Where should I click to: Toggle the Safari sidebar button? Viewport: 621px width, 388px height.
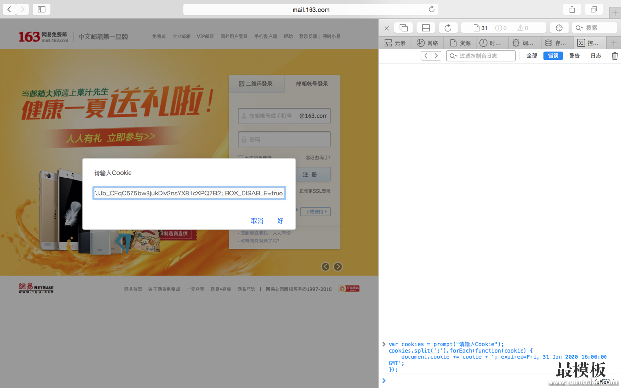[42, 9]
